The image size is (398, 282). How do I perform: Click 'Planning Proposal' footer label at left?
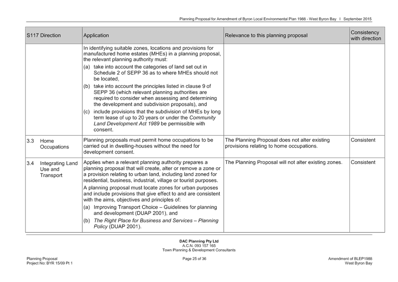[x=42, y=259]
